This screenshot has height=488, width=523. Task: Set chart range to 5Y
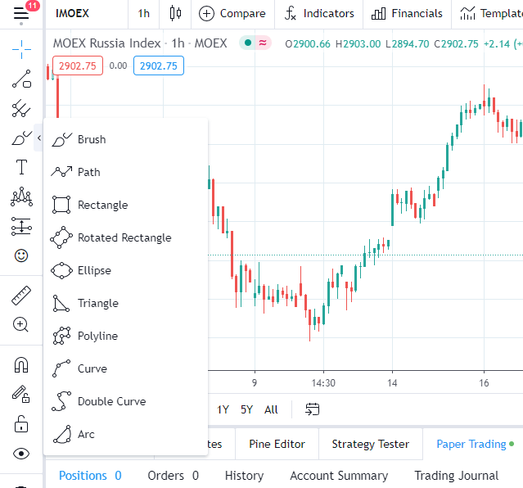pos(246,409)
